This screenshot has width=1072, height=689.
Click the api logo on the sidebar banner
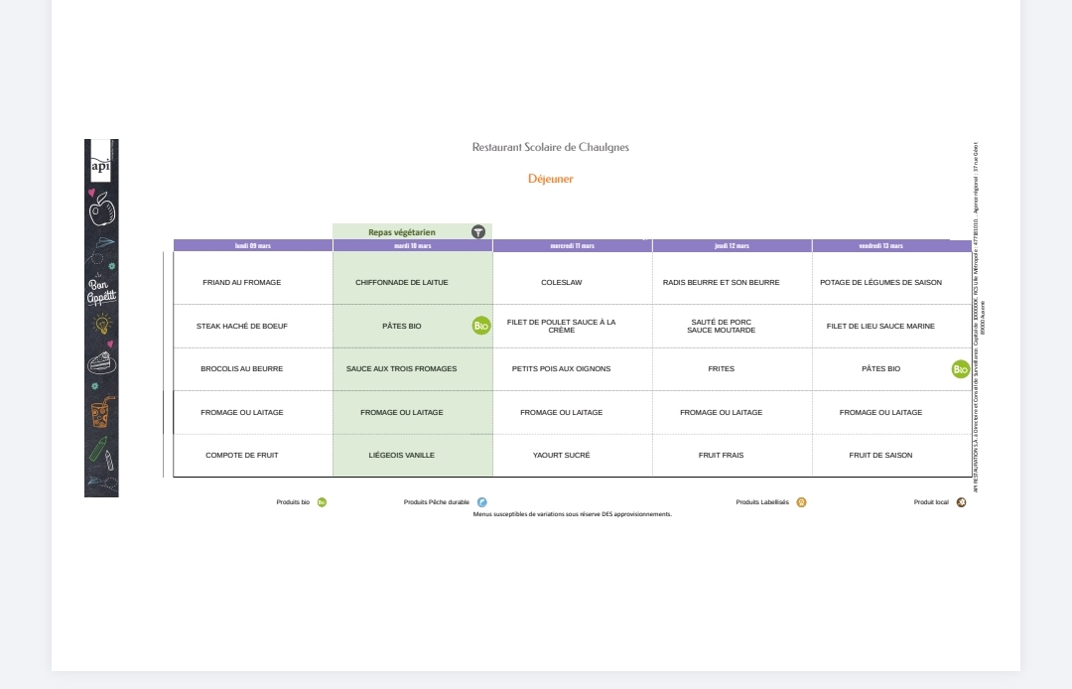[100, 165]
